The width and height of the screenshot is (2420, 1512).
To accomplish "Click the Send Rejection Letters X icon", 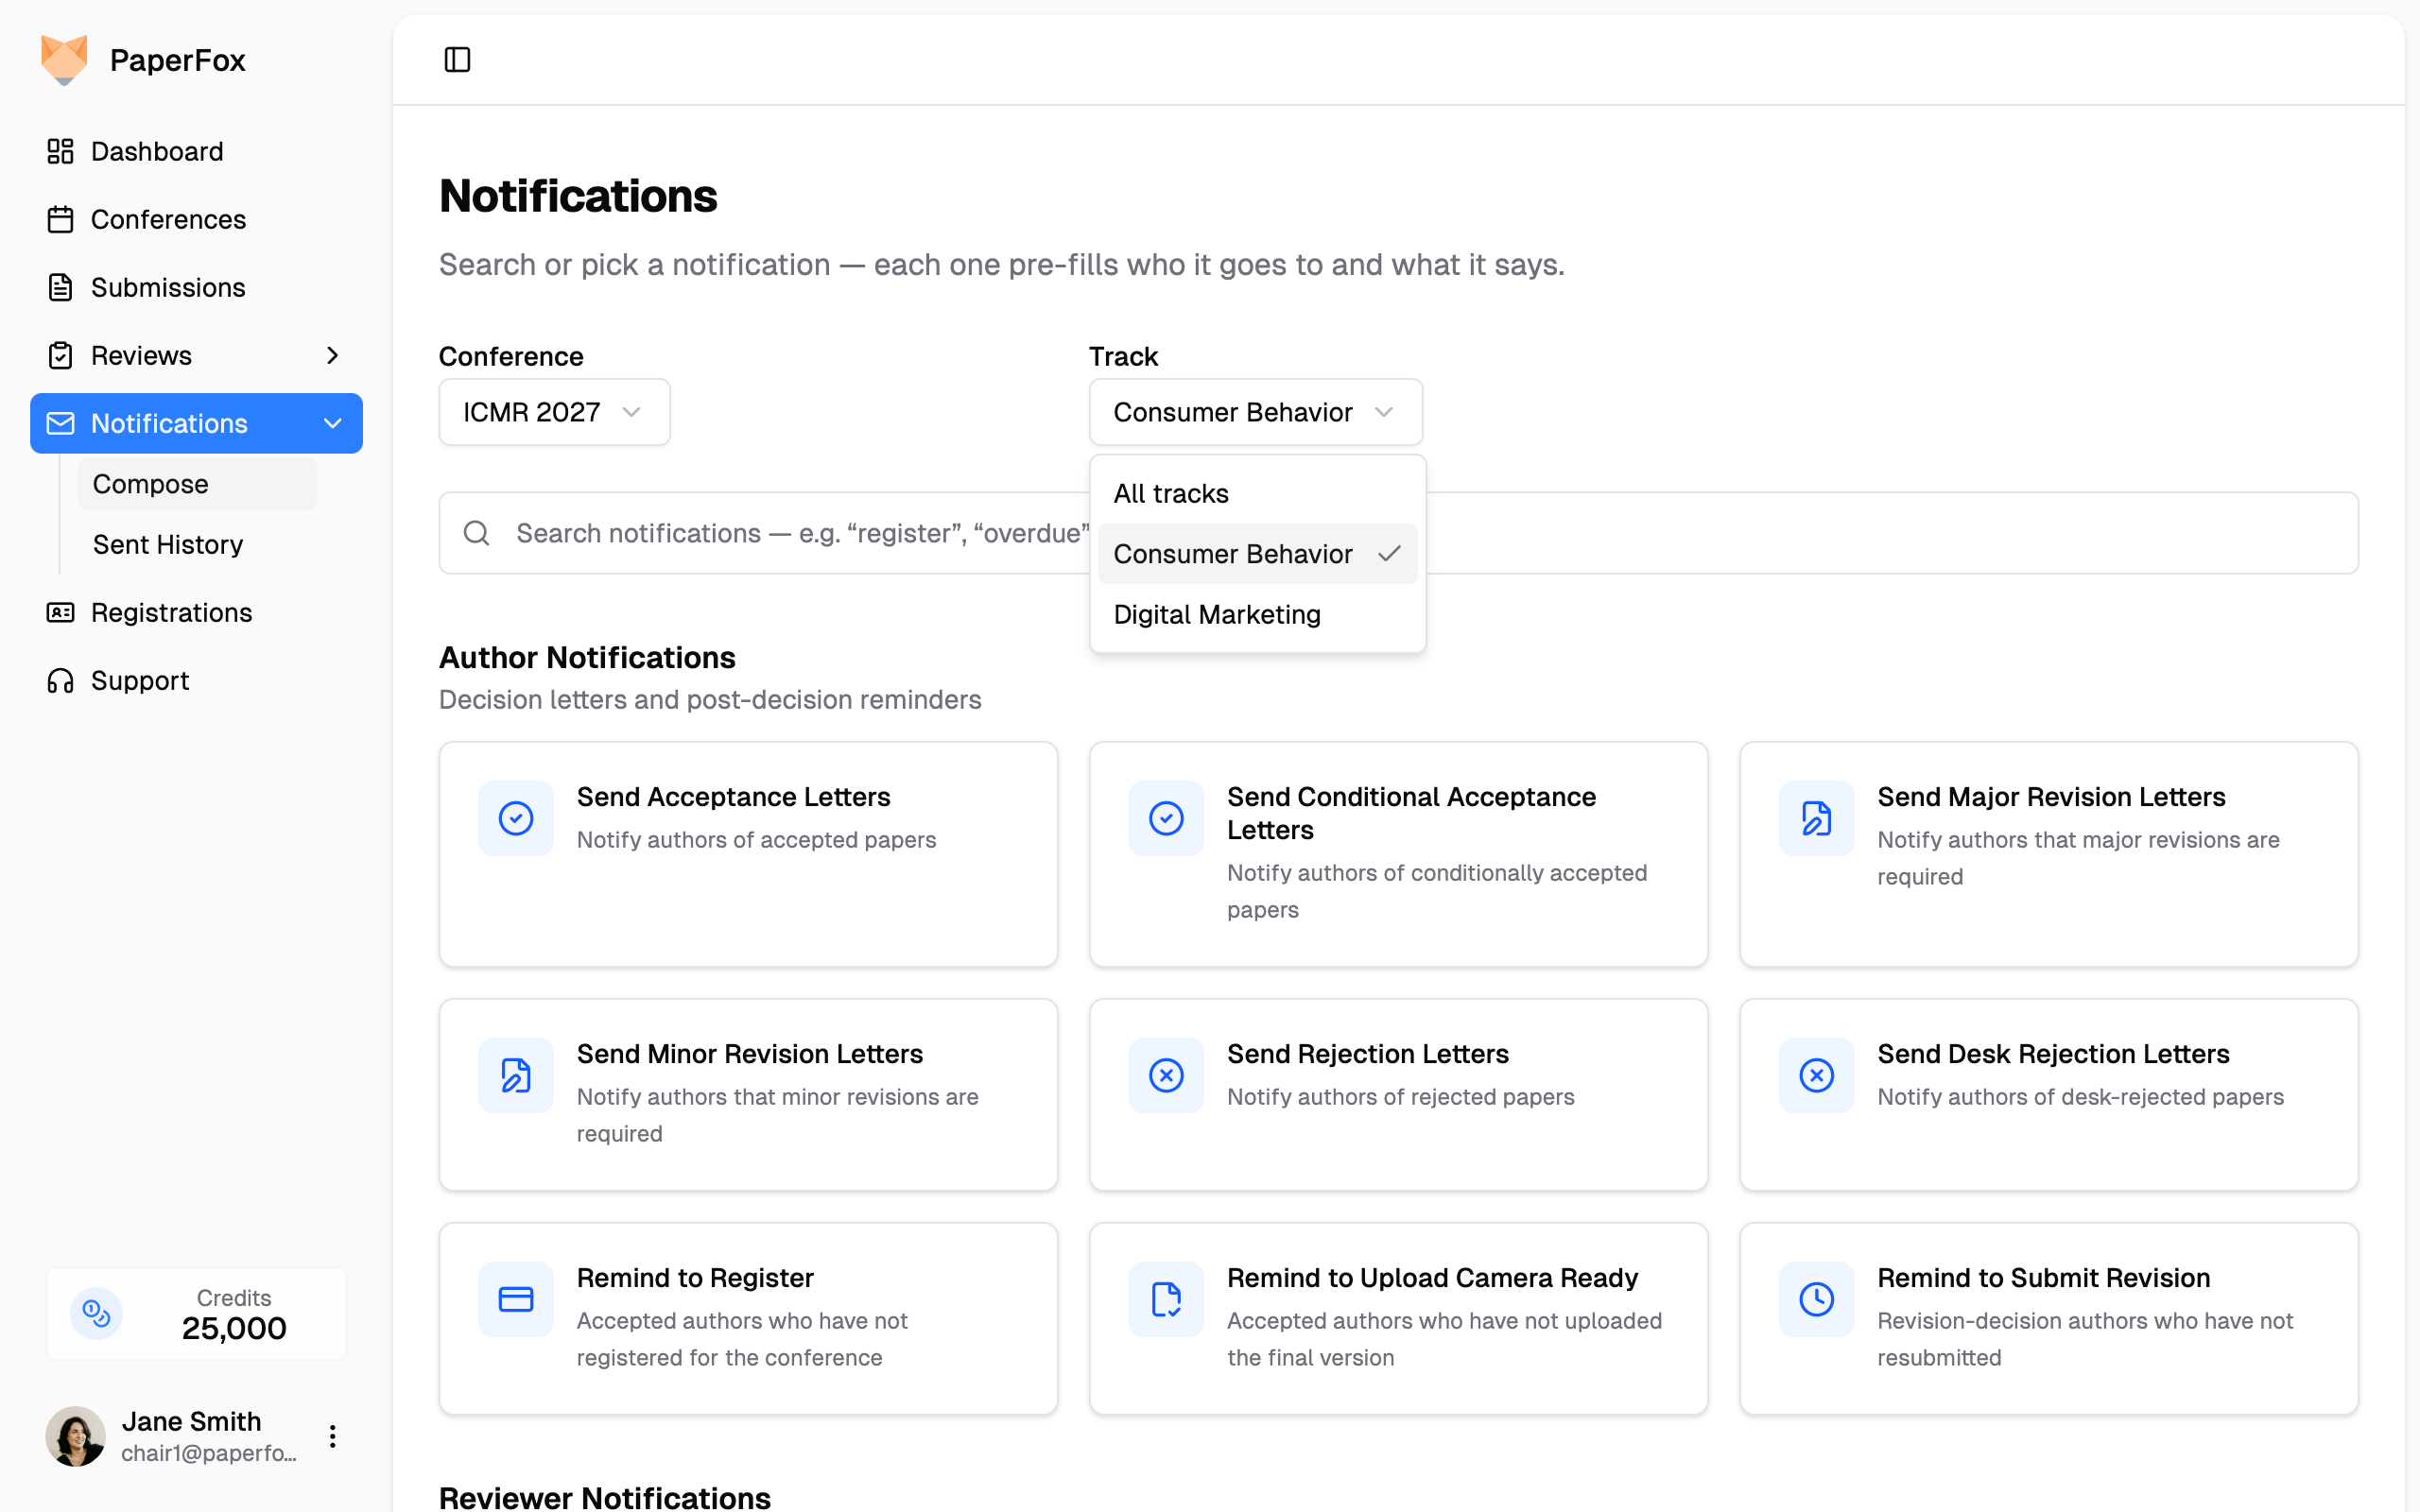I will point(1165,1075).
